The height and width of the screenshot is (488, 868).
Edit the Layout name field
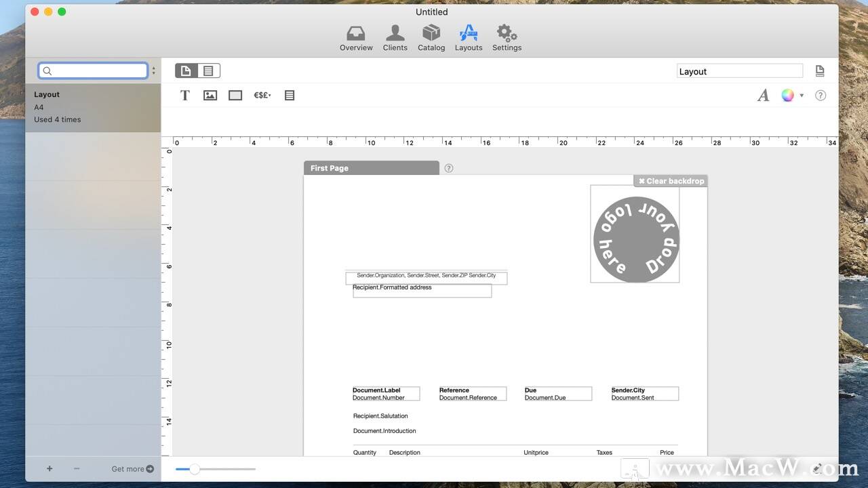coord(740,71)
